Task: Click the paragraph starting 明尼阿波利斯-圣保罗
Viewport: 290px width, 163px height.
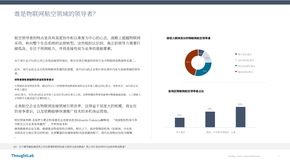Action: pyautogui.click(x=76, y=122)
